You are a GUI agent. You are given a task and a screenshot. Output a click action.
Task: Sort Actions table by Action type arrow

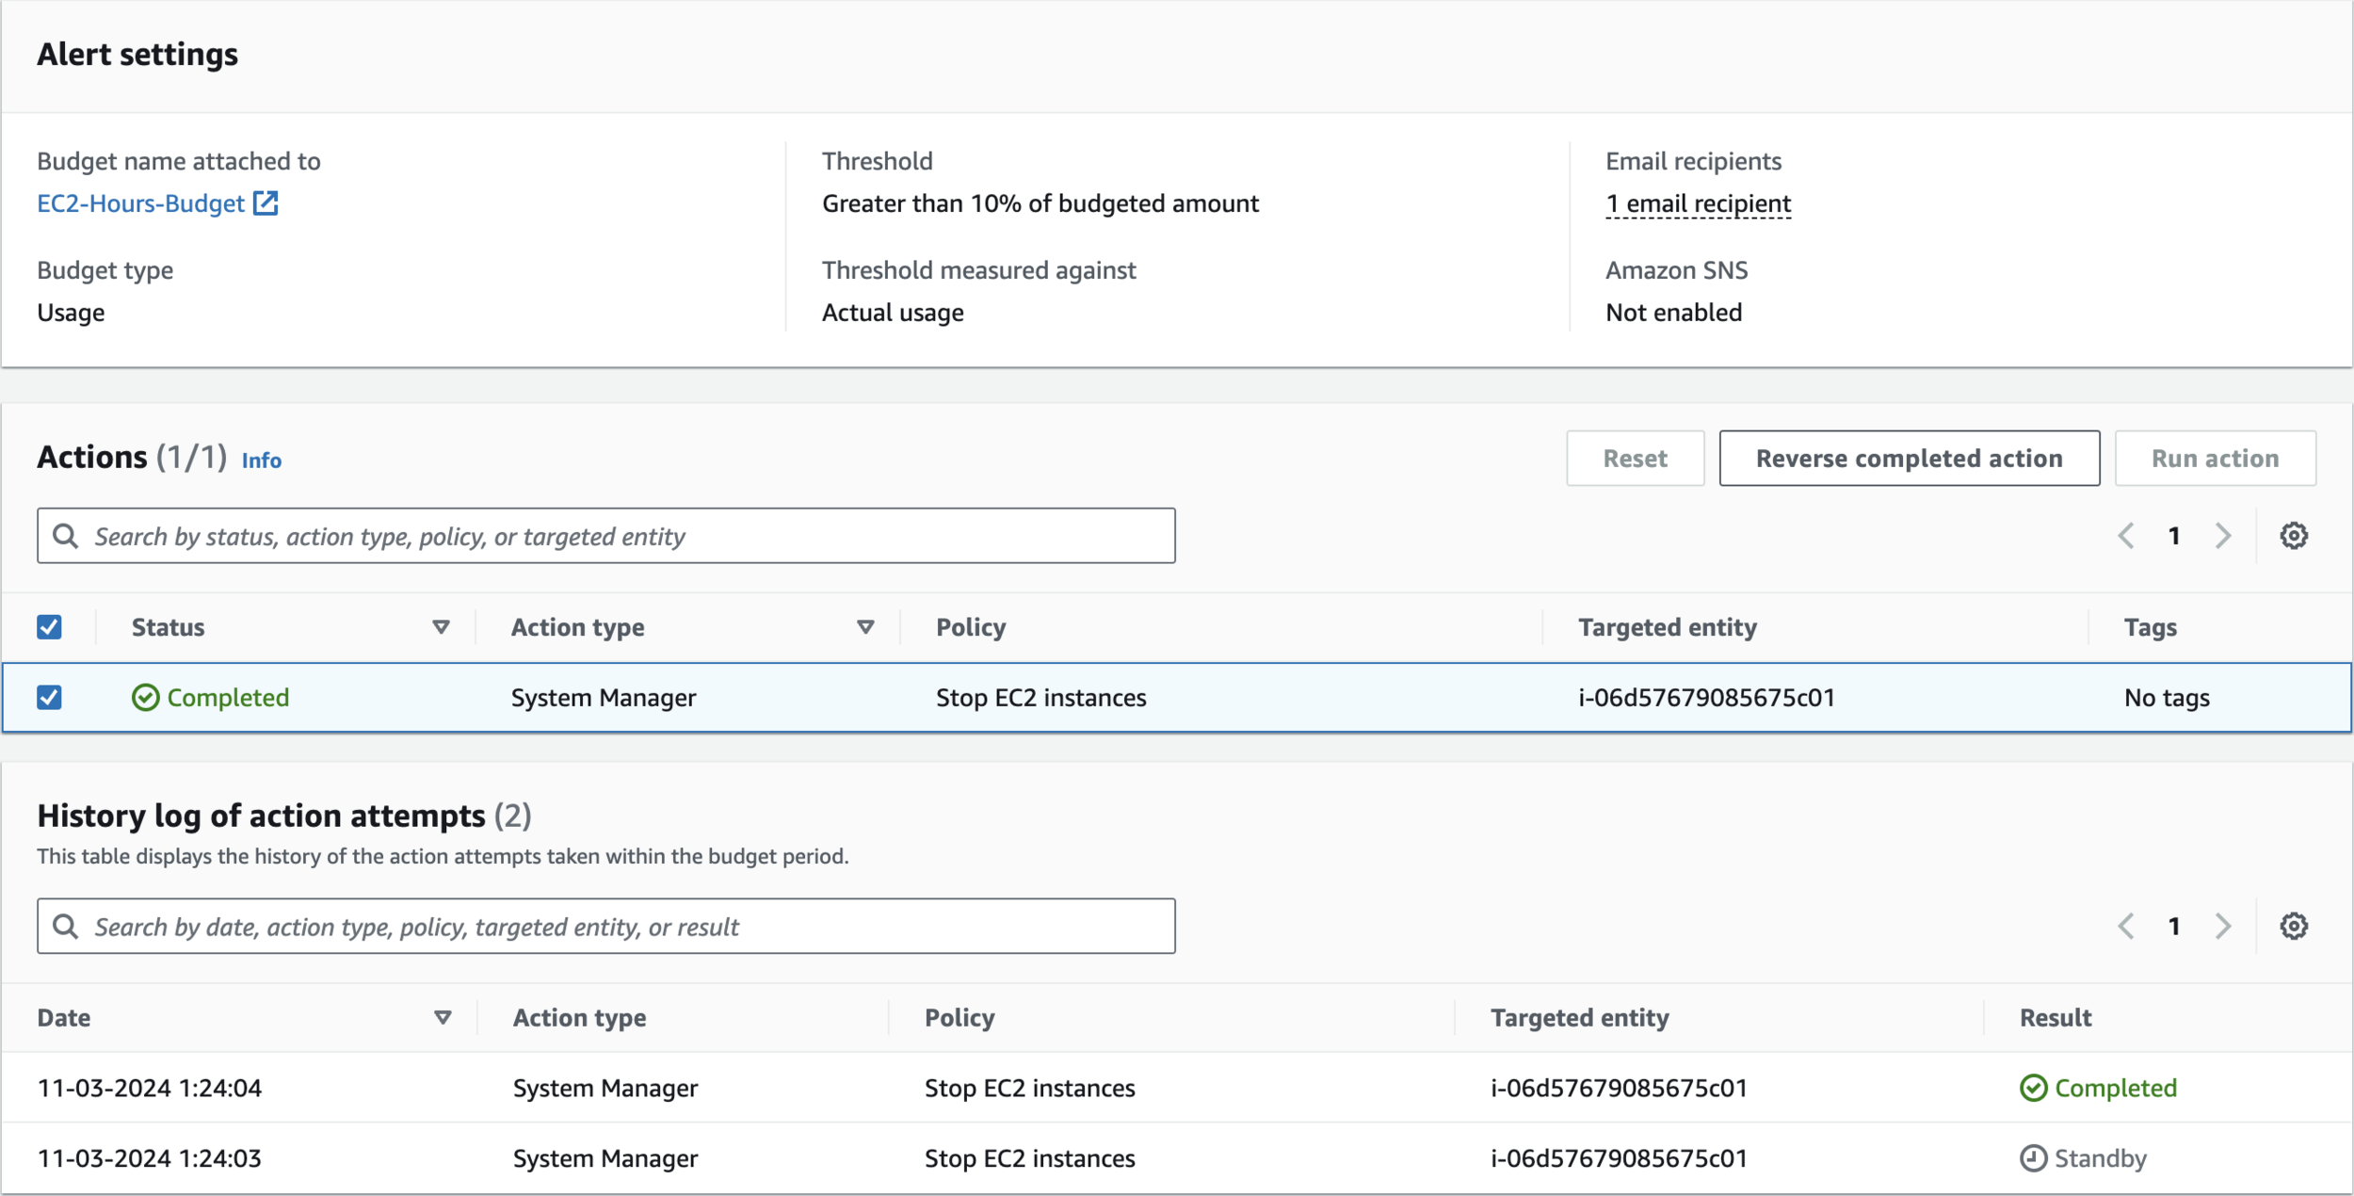[865, 627]
